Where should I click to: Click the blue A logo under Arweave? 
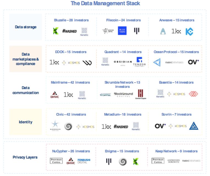163,31
